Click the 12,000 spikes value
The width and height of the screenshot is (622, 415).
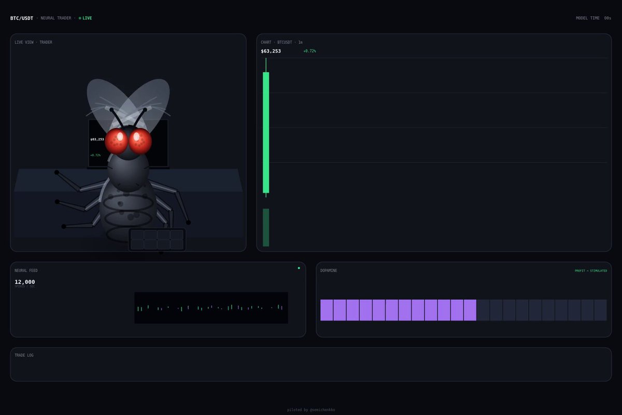click(25, 282)
